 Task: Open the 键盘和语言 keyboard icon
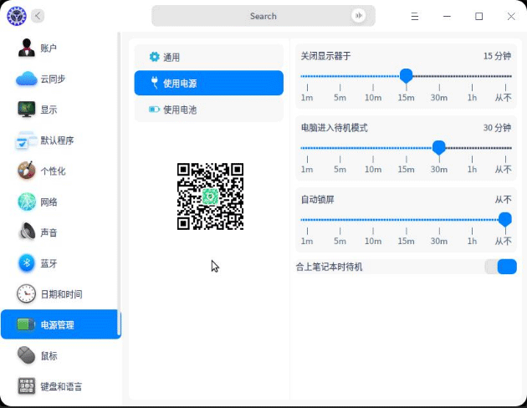[26, 386]
